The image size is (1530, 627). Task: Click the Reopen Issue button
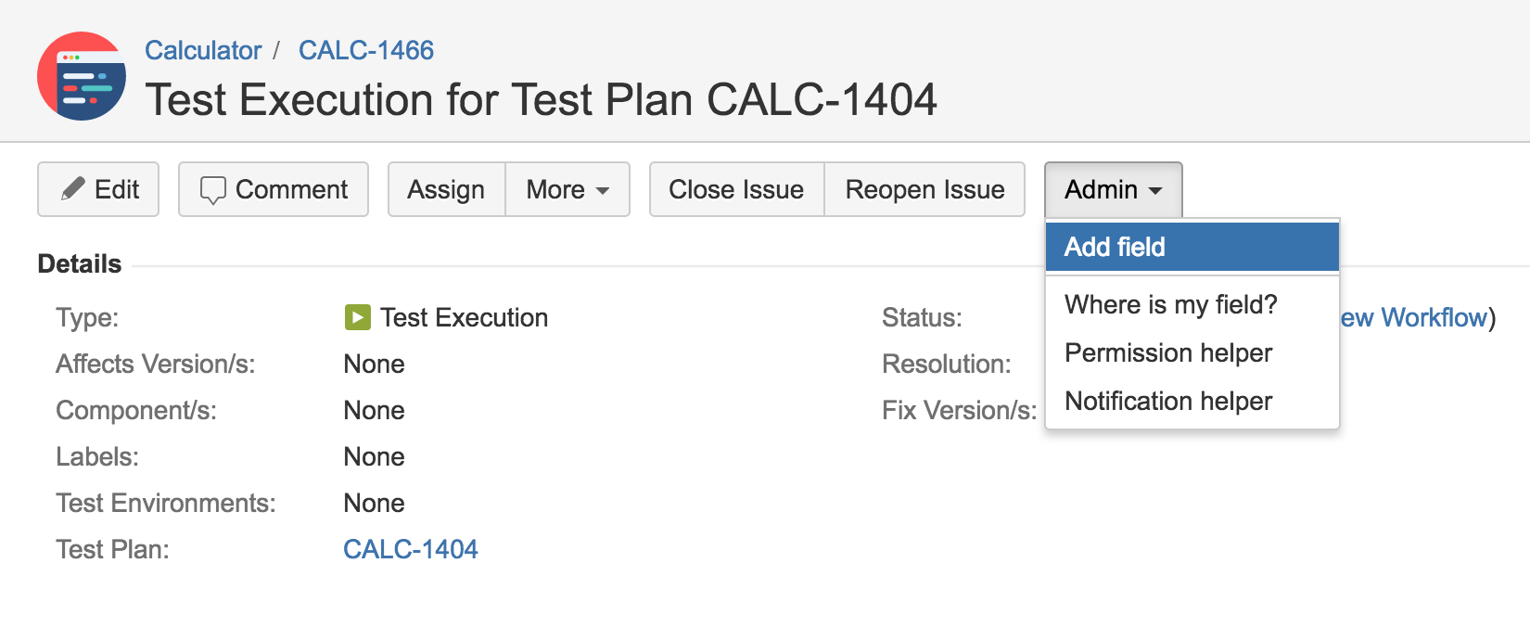coord(924,189)
